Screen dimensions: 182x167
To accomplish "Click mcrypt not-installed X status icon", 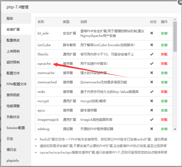I will [x=152, y=101].
